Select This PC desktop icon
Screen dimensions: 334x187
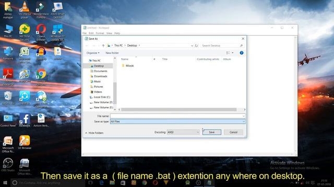pos(8,31)
